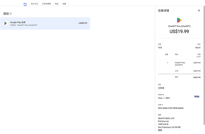
Task: Go to the 地址 tab
Action: pos(57,4)
